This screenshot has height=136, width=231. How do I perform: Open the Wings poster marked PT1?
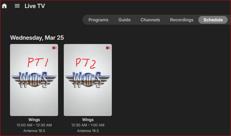[x=34, y=80]
